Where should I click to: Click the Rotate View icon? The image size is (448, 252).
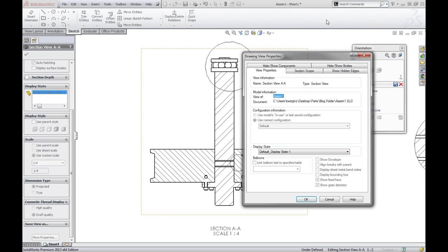coord(247,33)
